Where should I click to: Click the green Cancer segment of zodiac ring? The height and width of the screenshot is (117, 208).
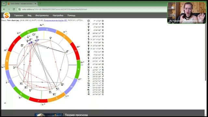coord(29,32)
